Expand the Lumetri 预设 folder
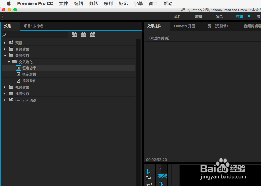Viewport: 261px width, 186px height. tap(5, 100)
